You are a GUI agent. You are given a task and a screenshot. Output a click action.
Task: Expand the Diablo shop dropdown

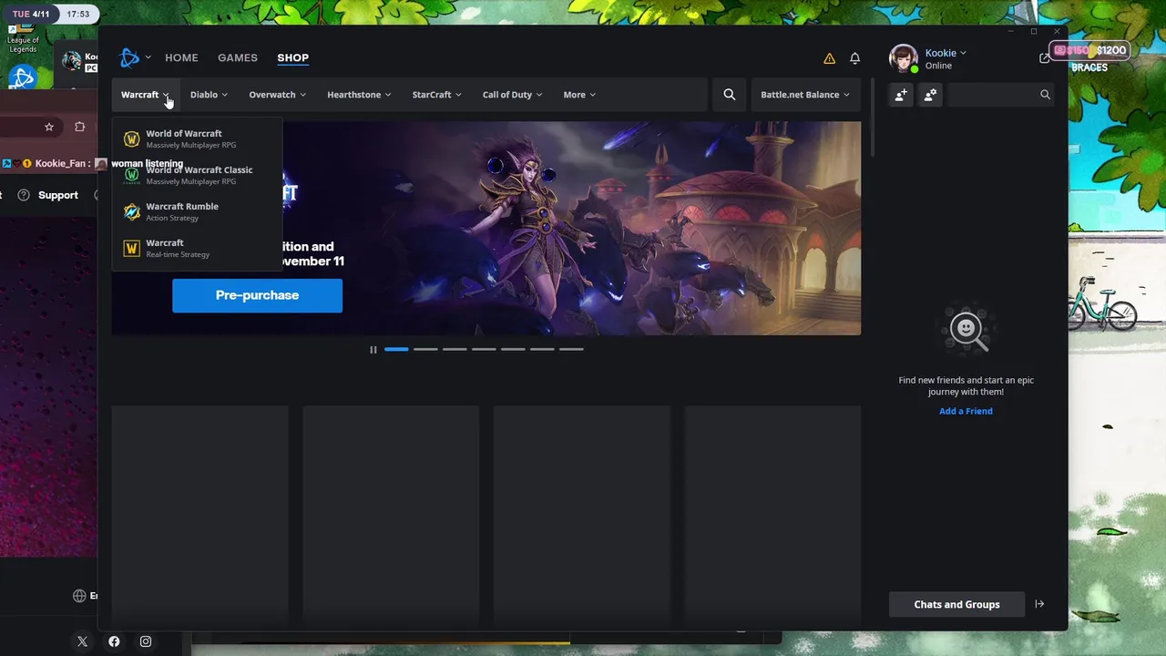209,95
